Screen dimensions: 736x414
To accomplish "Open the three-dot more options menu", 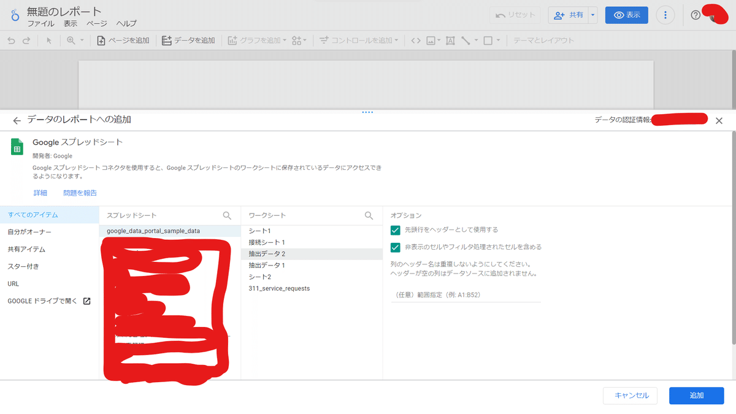I will tap(665, 15).
